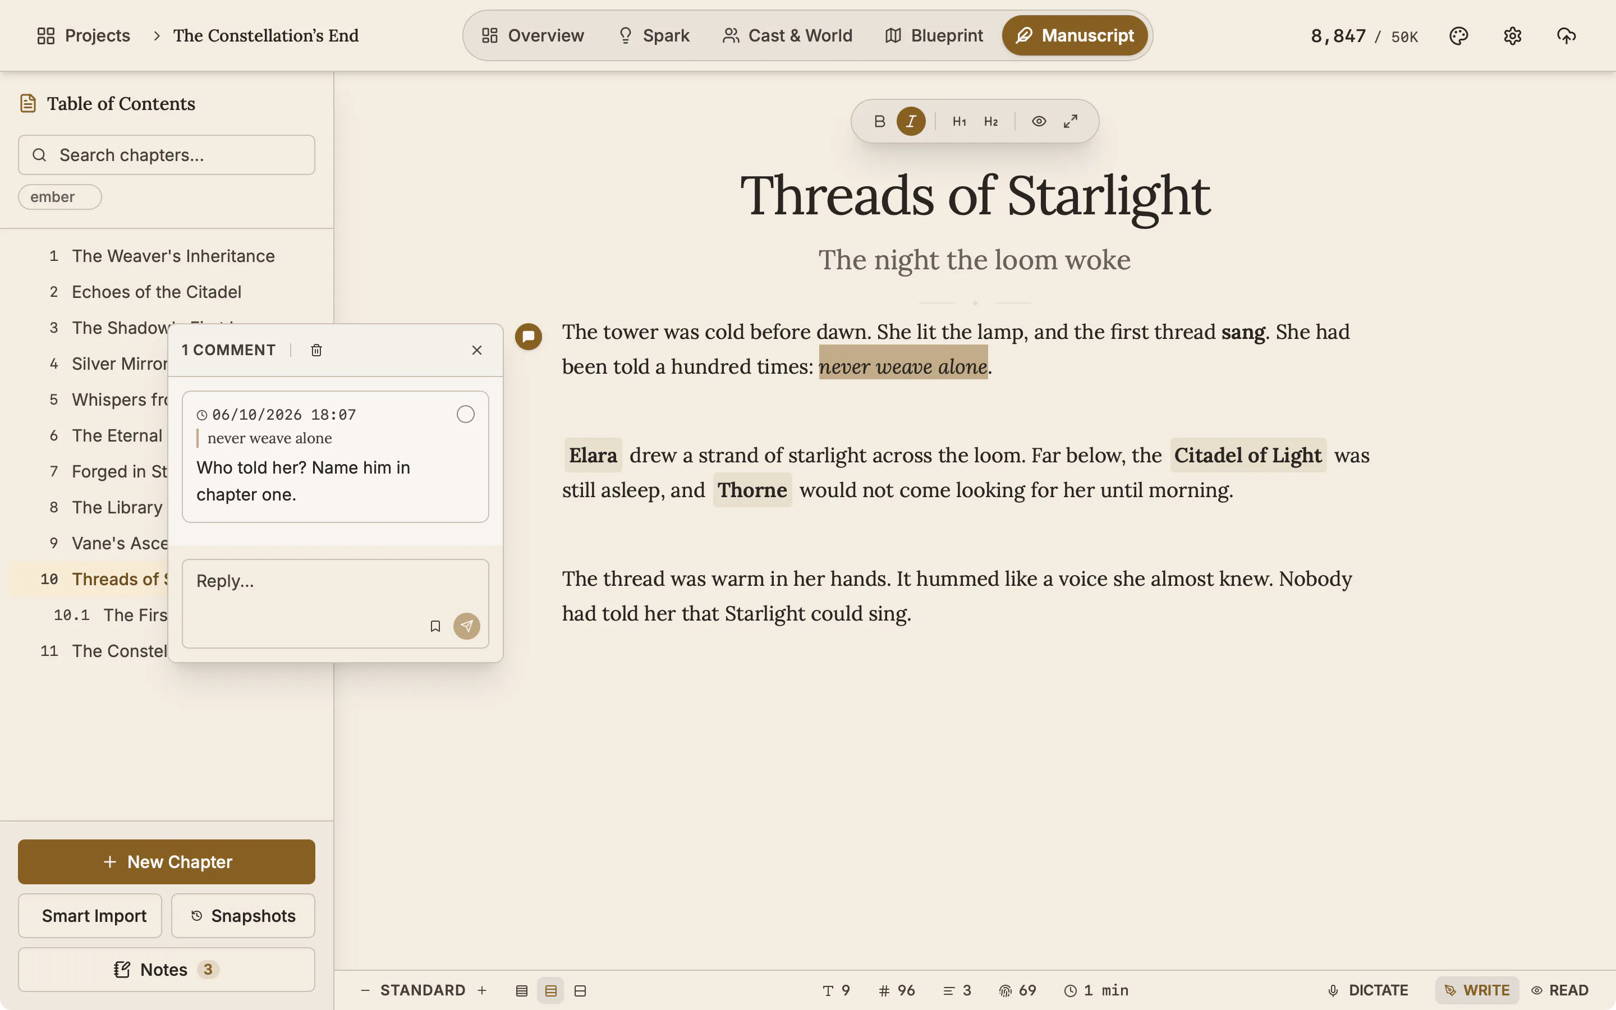Select the Manuscript tab
The image size is (1616, 1010).
(x=1075, y=35)
